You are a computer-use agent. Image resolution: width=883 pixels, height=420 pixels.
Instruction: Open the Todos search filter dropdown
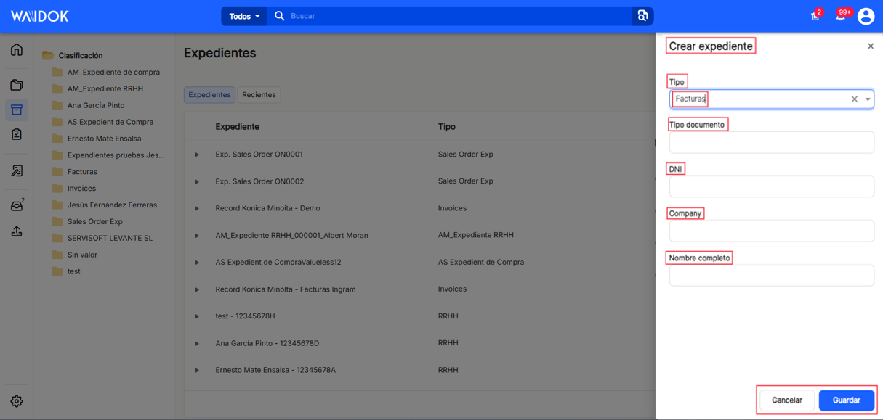tap(244, 16)
